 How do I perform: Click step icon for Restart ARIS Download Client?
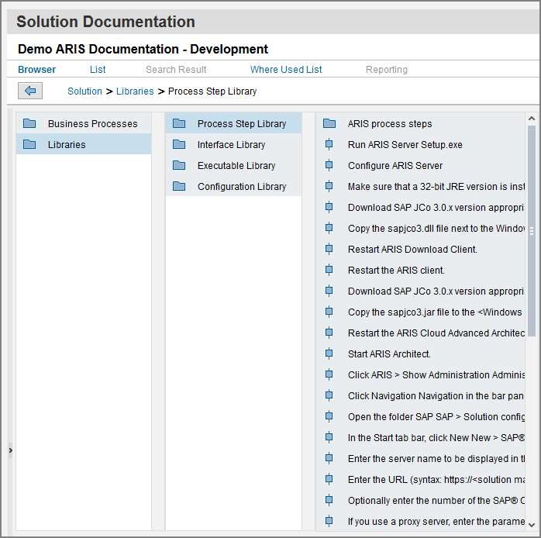(329, 249)
